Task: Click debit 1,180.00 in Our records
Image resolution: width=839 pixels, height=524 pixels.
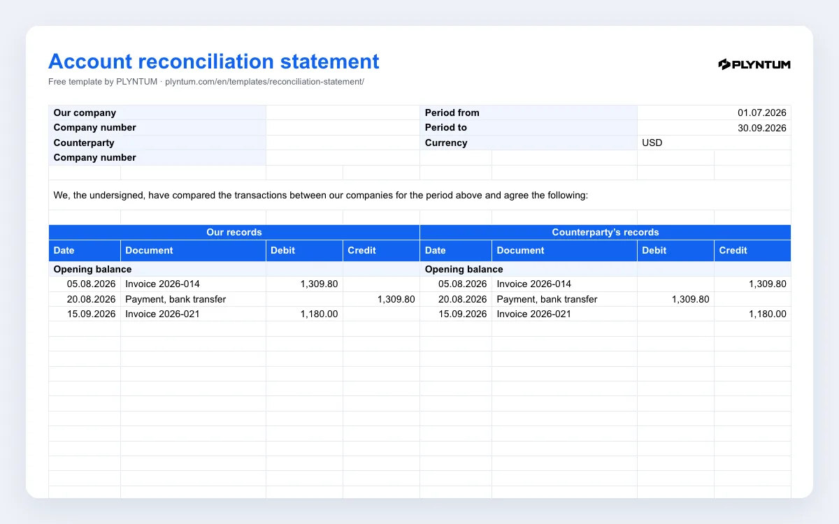Action: coord(319,314)
